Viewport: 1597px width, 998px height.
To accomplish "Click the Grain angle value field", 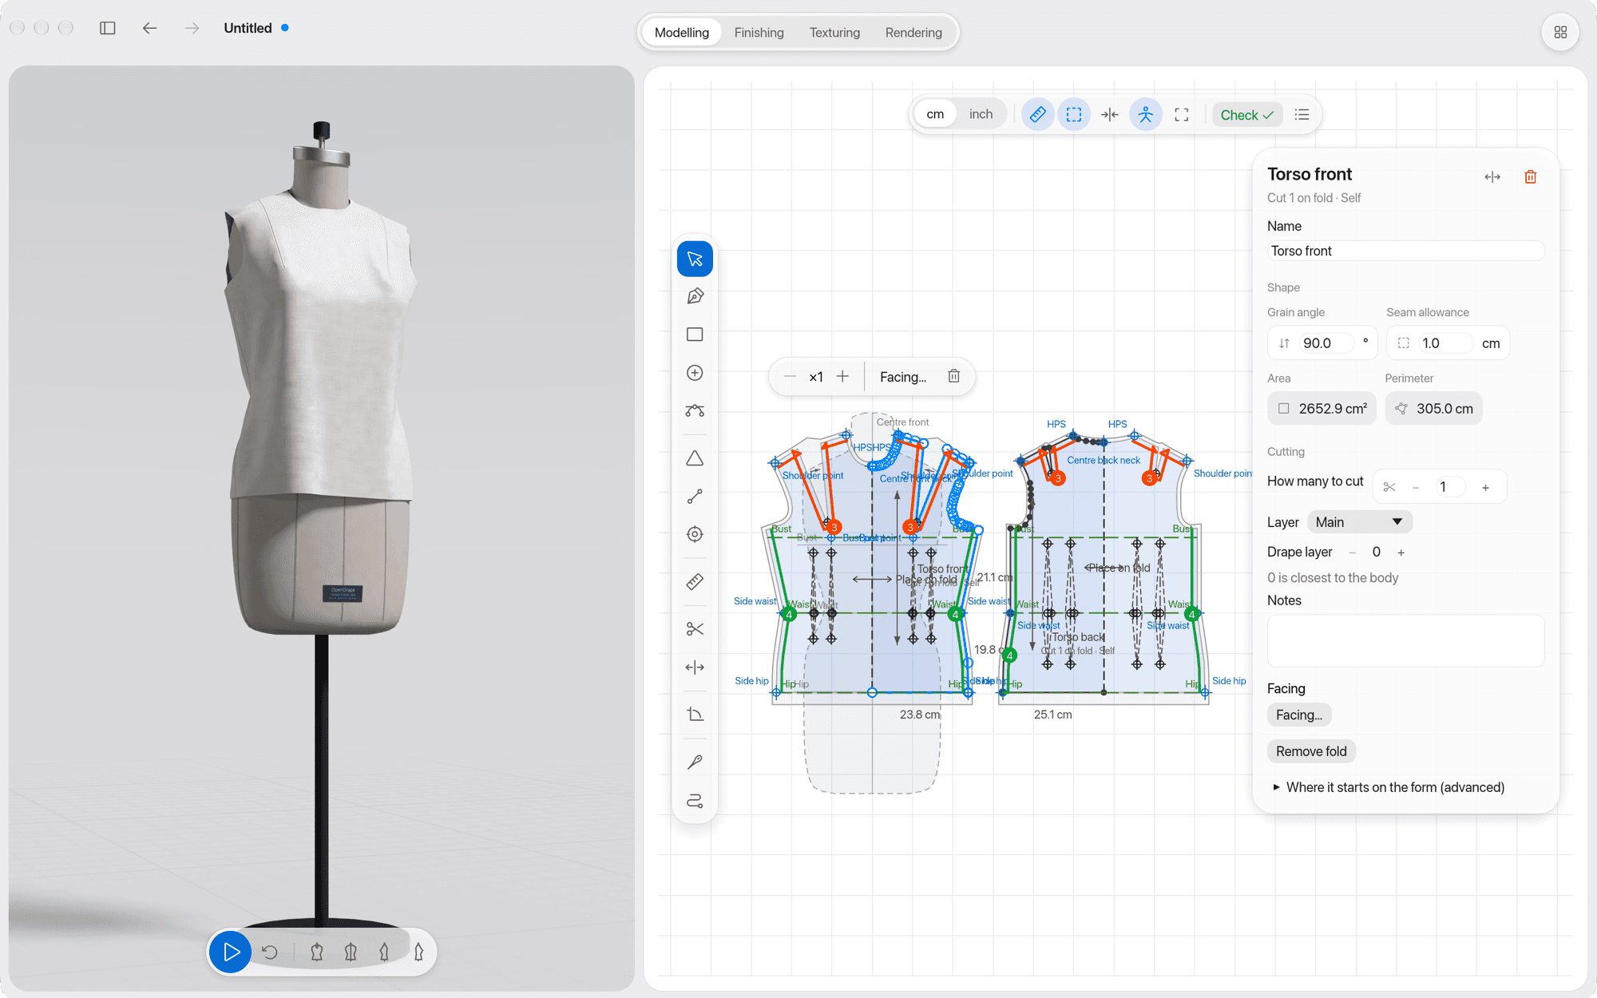I will click(1327, 343).
